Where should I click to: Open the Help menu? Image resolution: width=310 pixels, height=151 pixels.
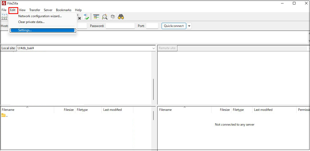(x=78, y=10)
